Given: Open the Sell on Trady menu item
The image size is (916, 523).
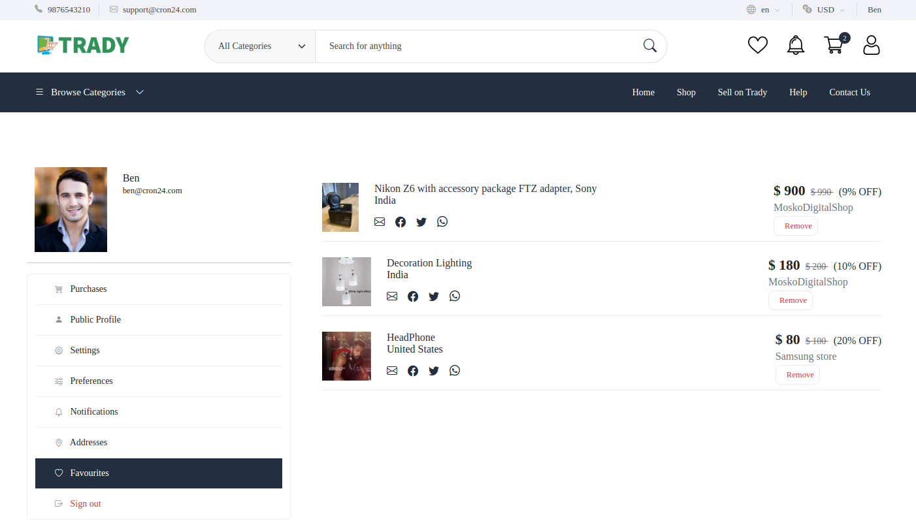Looking at the screenshot, I should (x=742, y=92).
